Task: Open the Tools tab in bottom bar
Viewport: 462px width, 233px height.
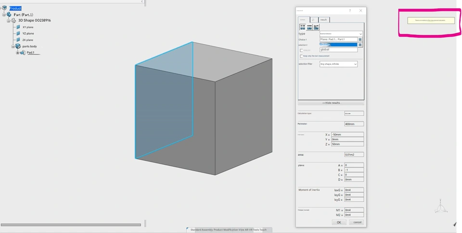Action: coord(256,230)
